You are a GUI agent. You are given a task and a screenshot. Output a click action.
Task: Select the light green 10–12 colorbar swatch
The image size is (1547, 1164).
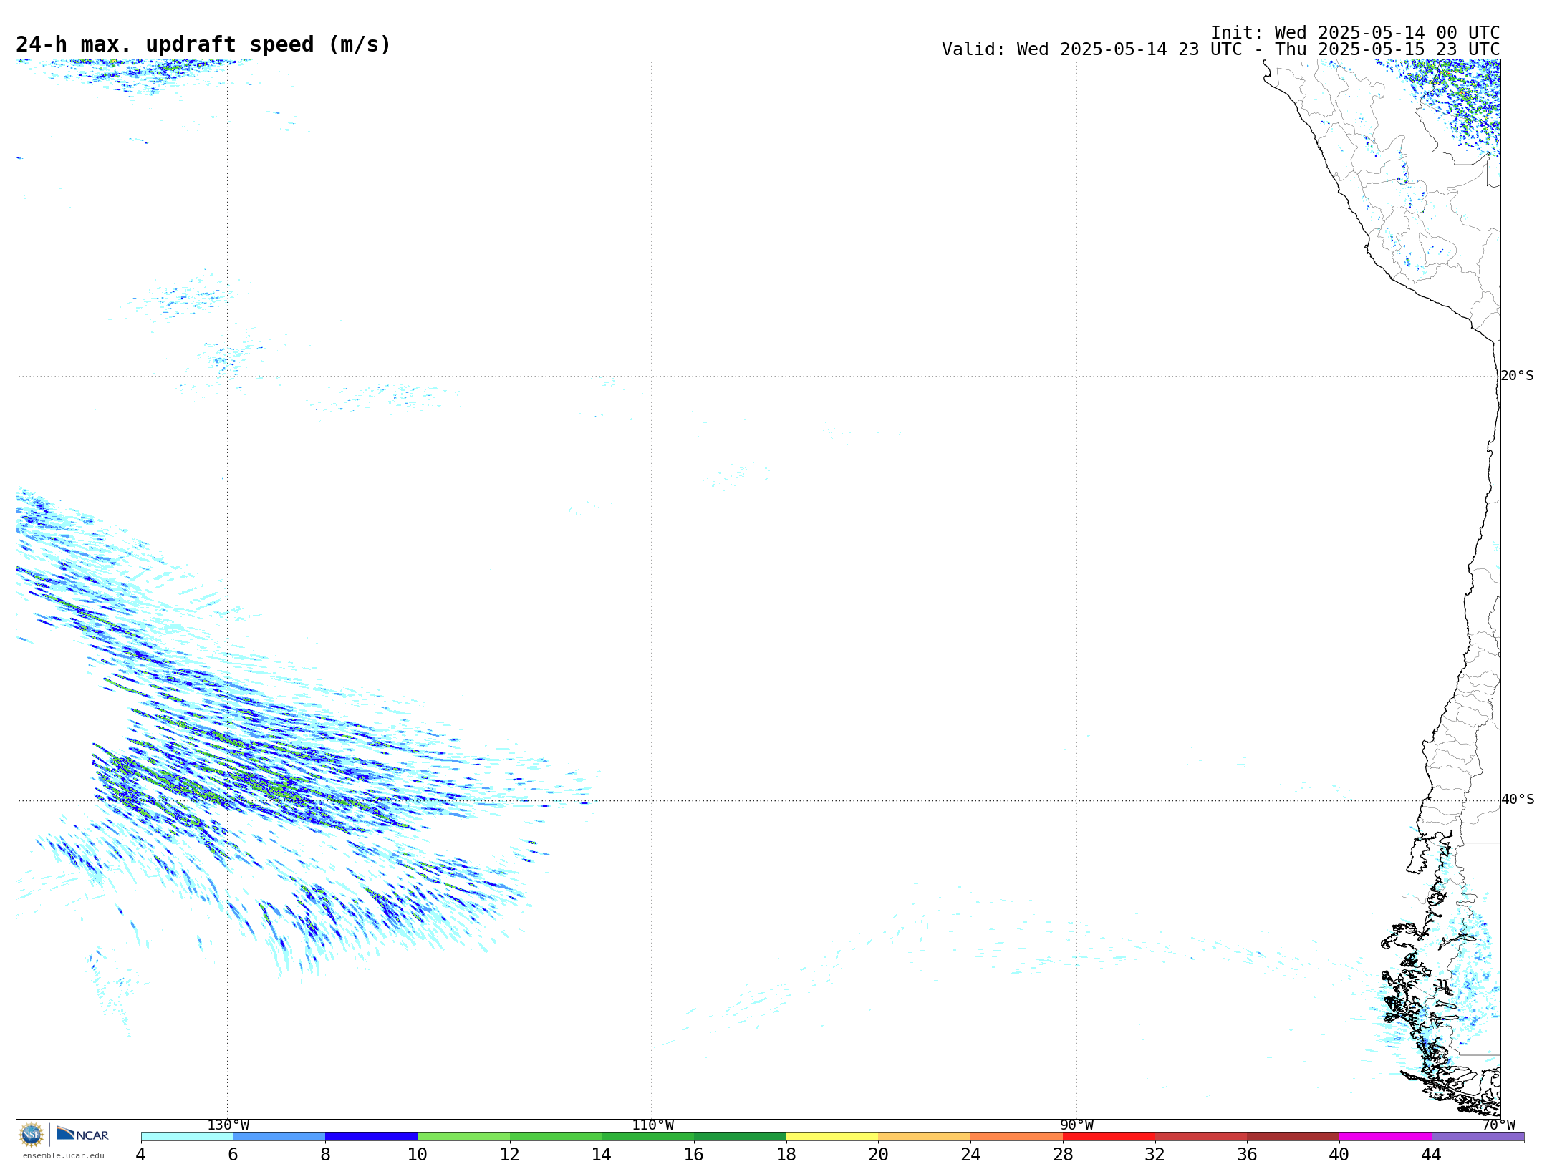(x=463, y=1136)
